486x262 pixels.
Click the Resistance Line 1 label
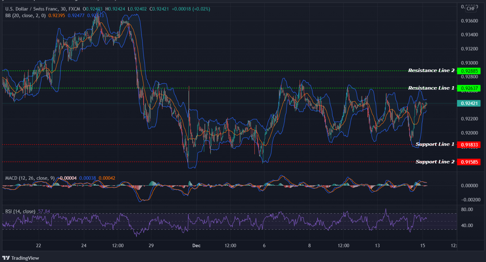(x=431, y=88)
